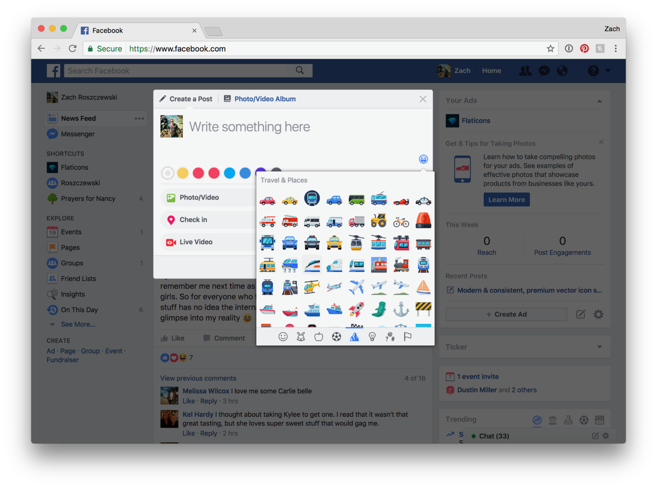Select the white post background swatch
The height and width of the screenshot is (488, 657).
(x=167, y=173)
